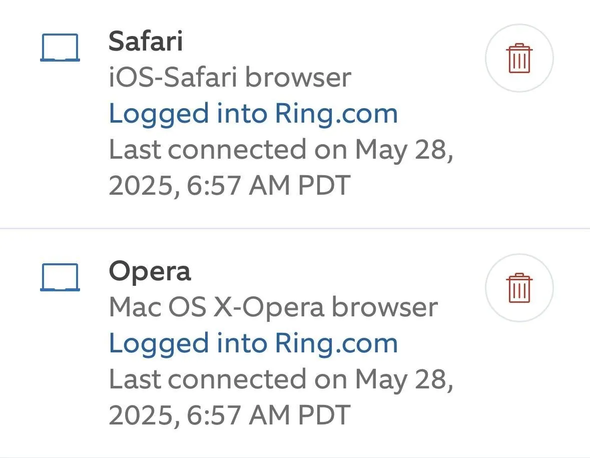The height and width of the screenshot is (458, 590).
Task: Click the iOS-Safari browser description
Action: tap(230, 78)
